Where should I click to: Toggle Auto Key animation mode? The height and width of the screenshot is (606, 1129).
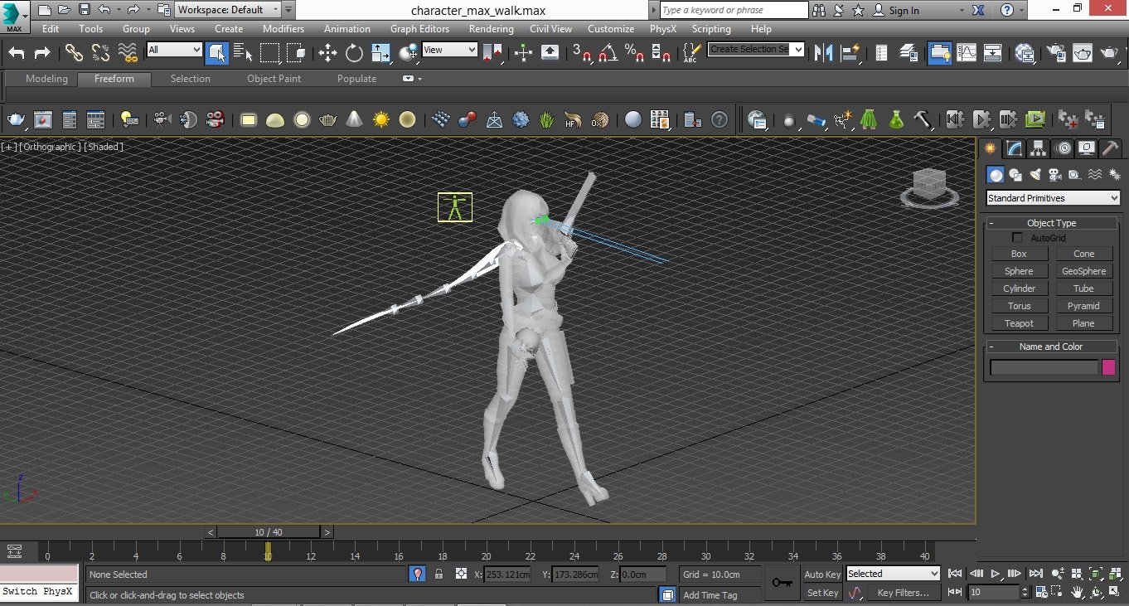tap(822, 574)
